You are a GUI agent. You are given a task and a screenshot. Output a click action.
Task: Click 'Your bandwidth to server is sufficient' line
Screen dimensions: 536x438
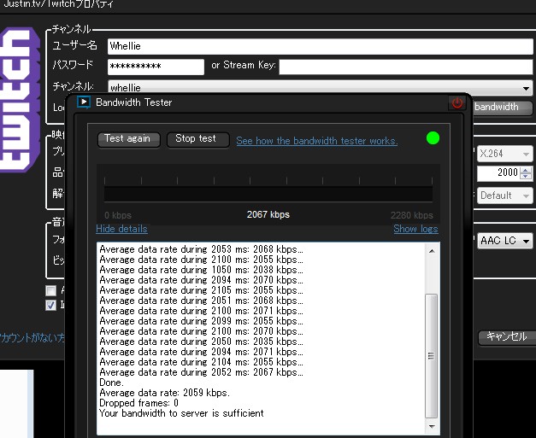click(x=181, y=413)
